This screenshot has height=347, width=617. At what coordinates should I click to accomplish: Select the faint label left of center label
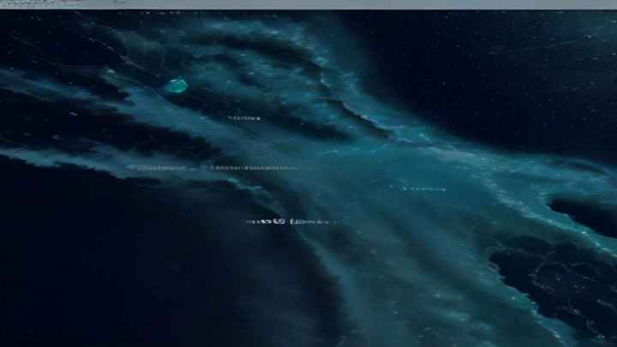click(x=156, y=168)
